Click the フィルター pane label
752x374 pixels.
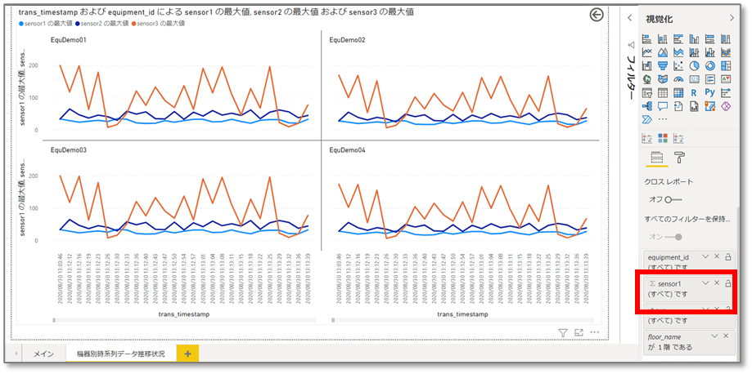pyautogui.click(x=631, y=77)
